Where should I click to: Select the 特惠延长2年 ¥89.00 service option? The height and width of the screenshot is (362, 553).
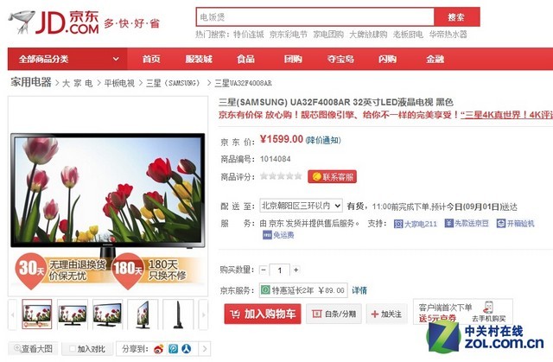(x=303, y=290)
